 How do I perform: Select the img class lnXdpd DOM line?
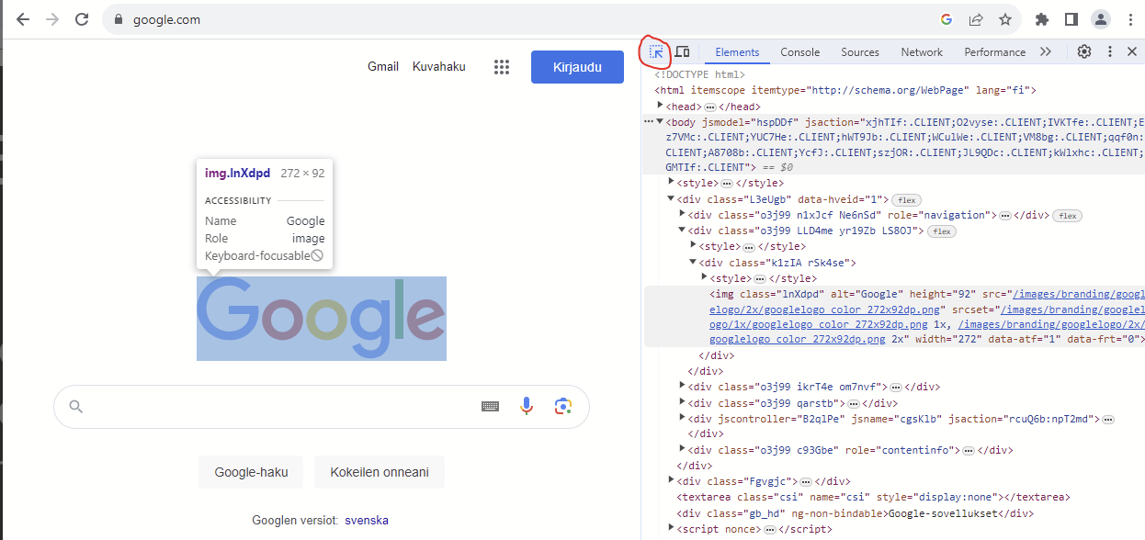tap(894, 316)
